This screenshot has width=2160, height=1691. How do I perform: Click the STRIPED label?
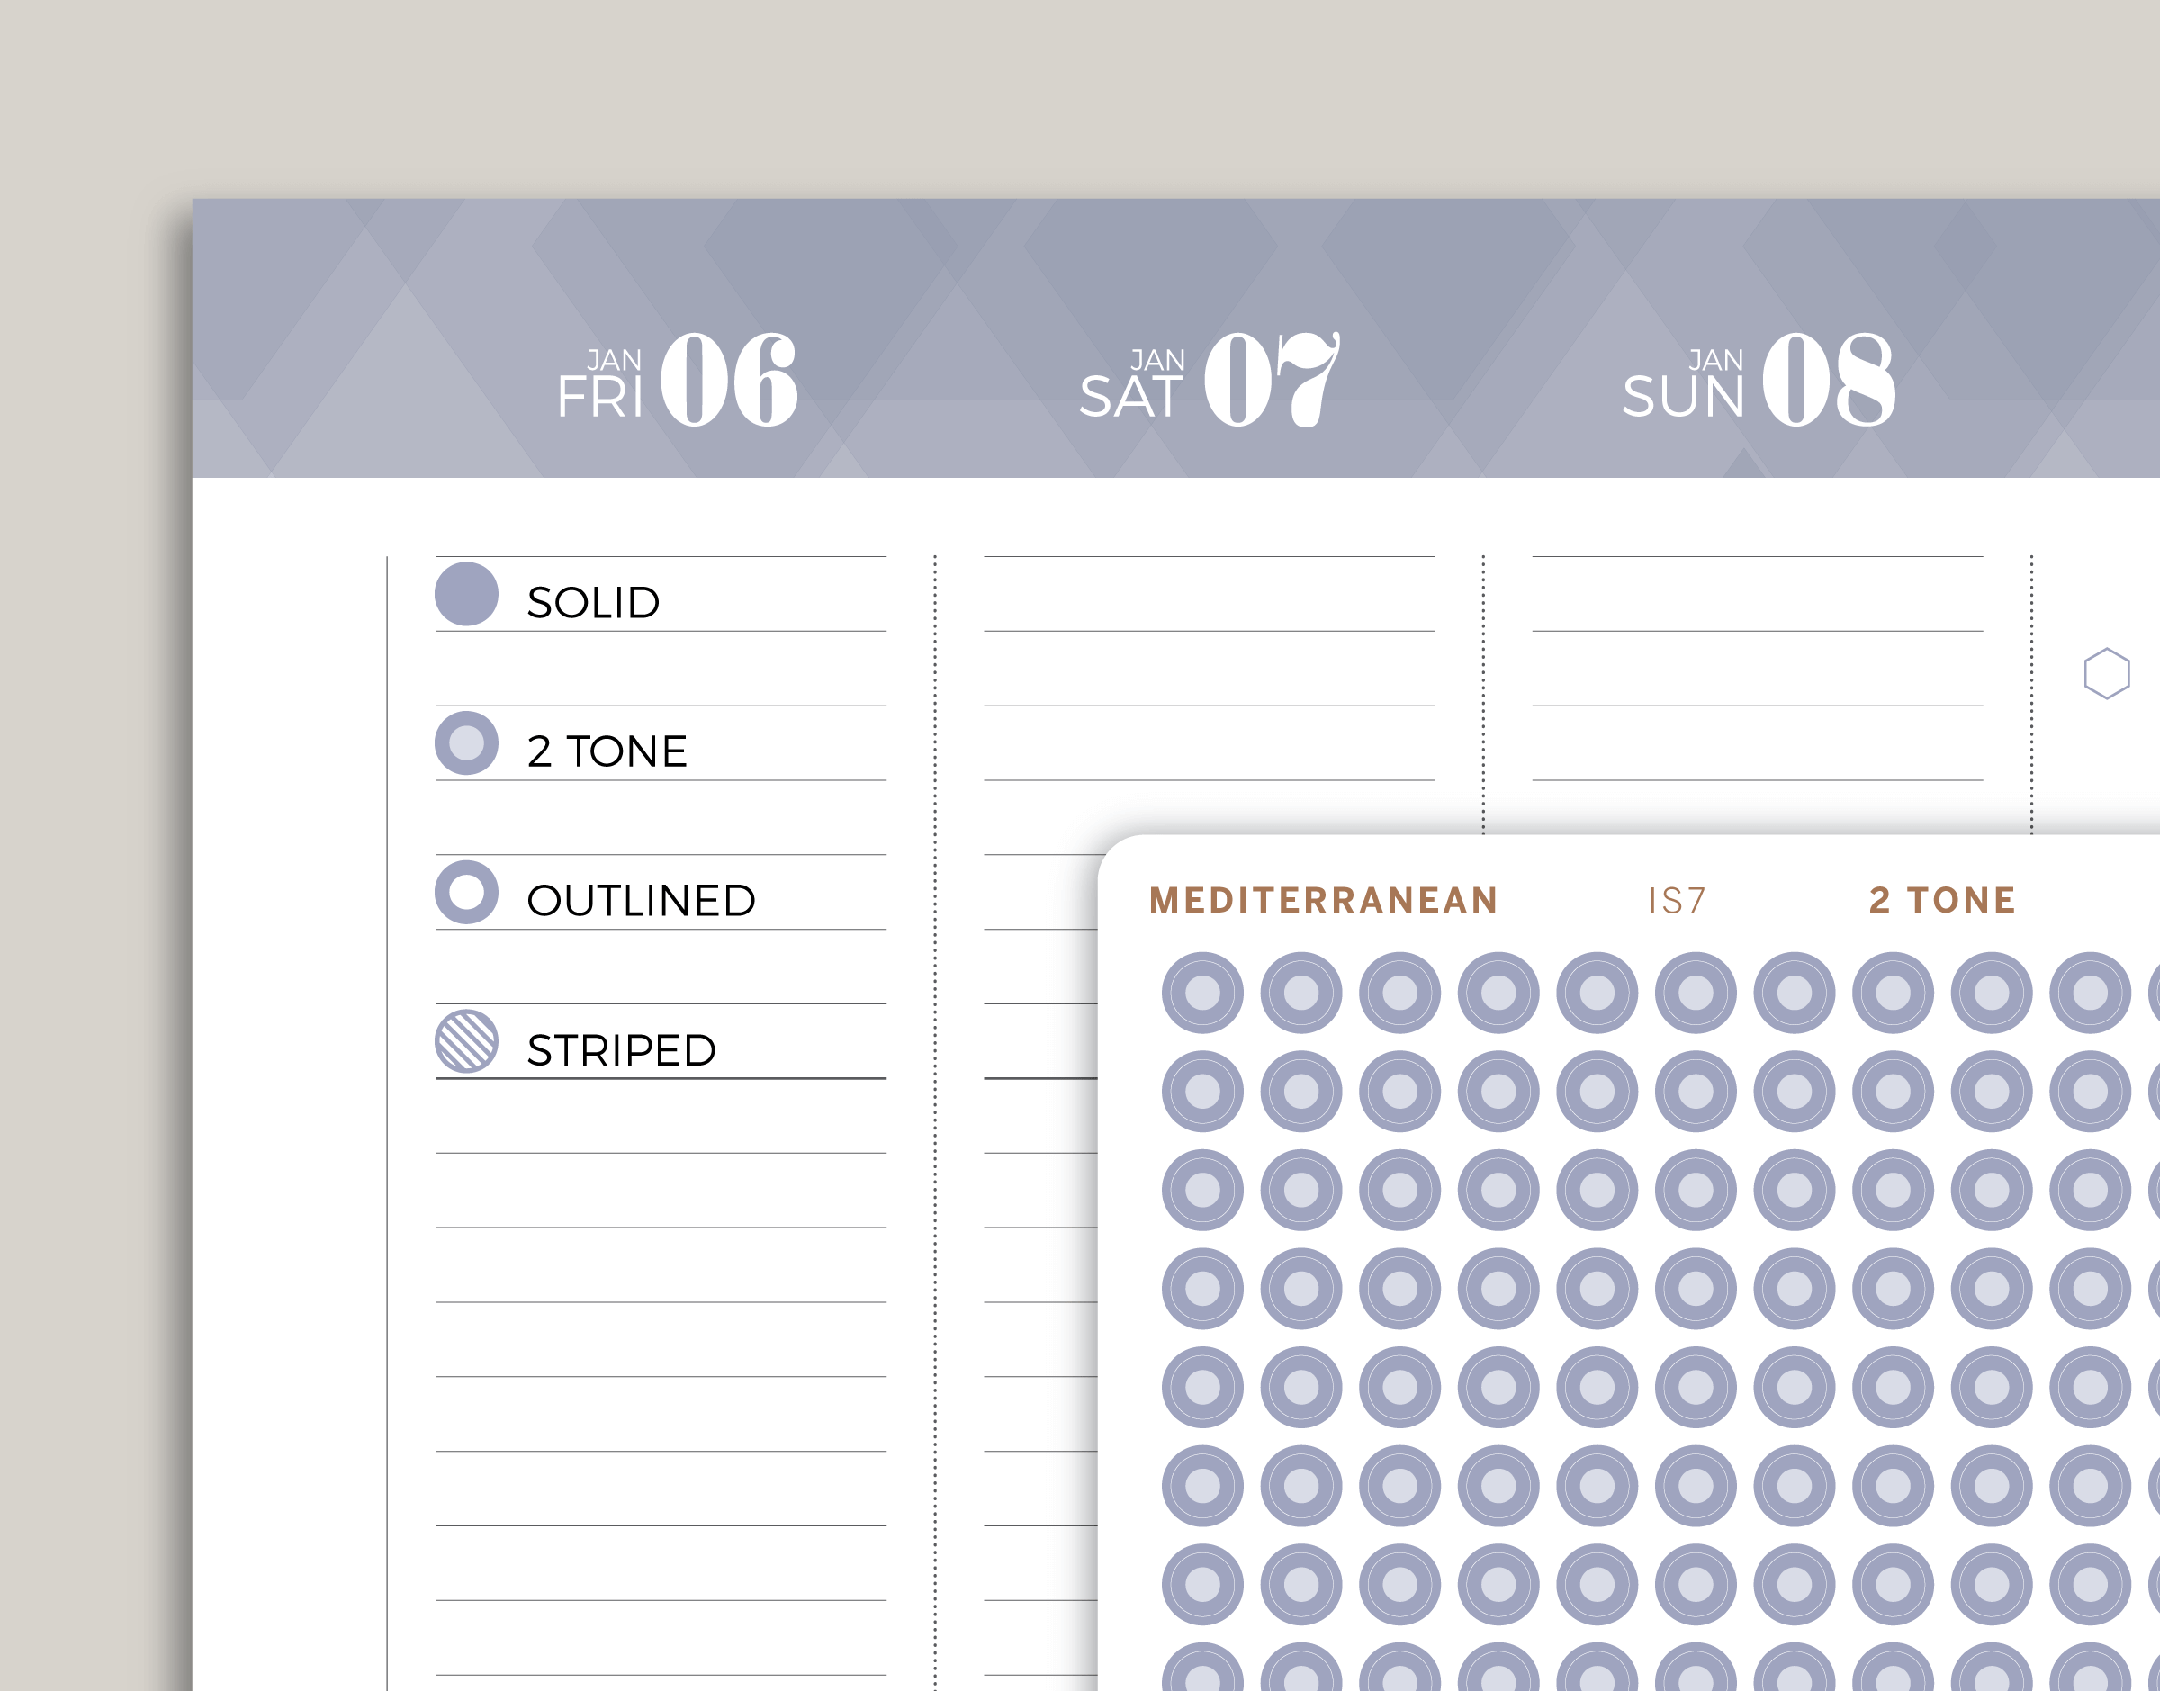tap(622, 1049)
